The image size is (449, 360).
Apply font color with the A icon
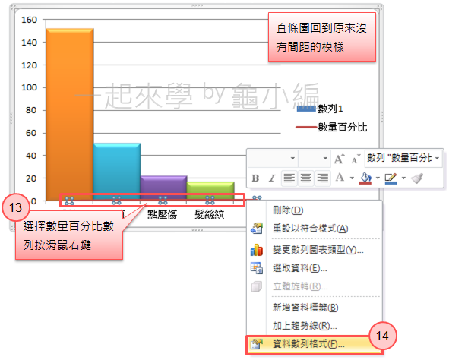340,178
